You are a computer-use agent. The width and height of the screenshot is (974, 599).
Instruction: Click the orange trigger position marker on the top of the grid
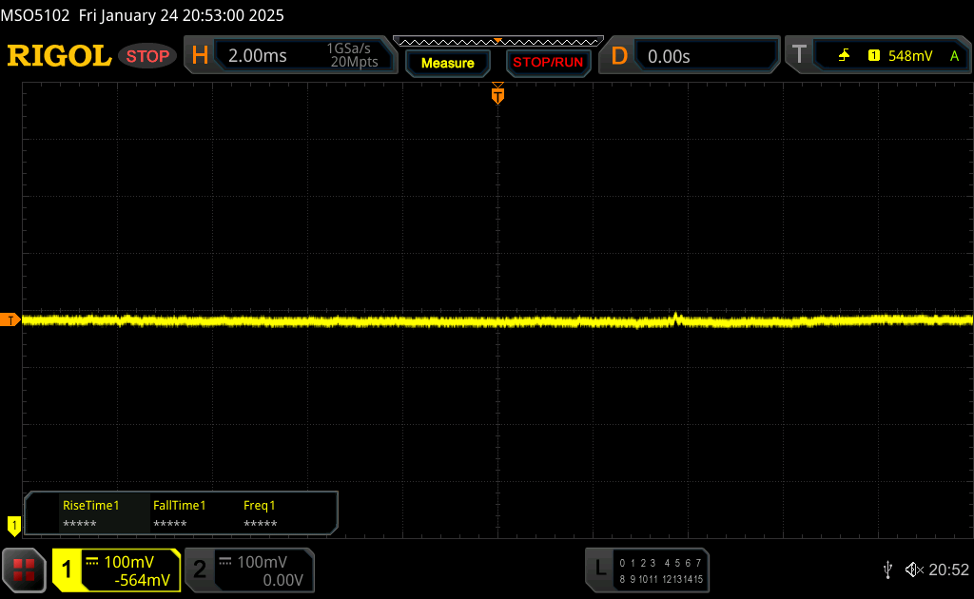497,94
